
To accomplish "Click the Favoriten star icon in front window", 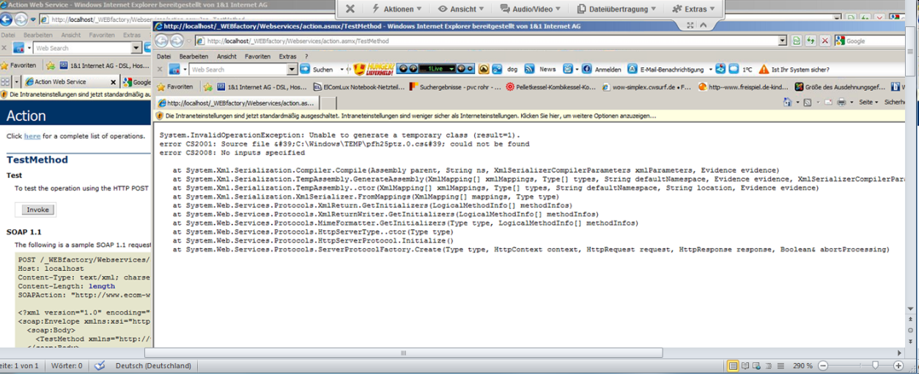I will point(160,86).
